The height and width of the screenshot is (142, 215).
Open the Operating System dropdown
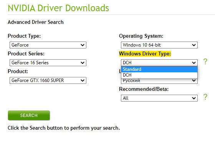(x=159, y=45)
